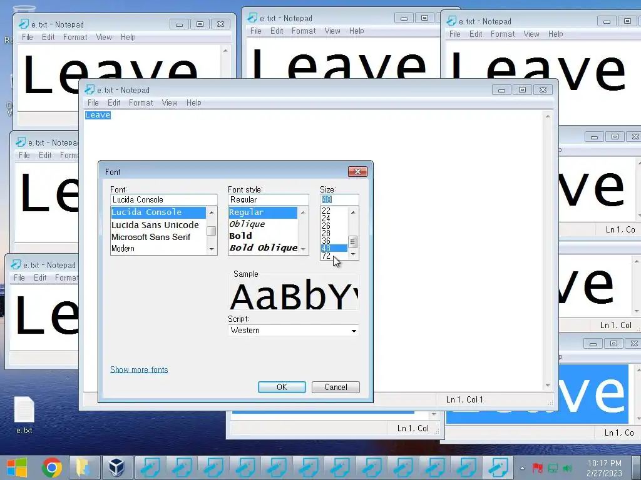The height and width of the screenshot is (480, 641).
Task: Open Format menu in the front Notepad window
Action: point(141,103)
